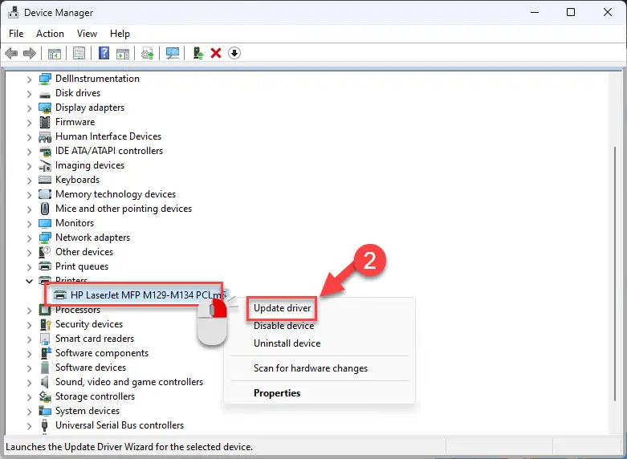The width and height of the screenshot is (627, 459).
Task: Expand the Print queues node
Action: point(29,266)
